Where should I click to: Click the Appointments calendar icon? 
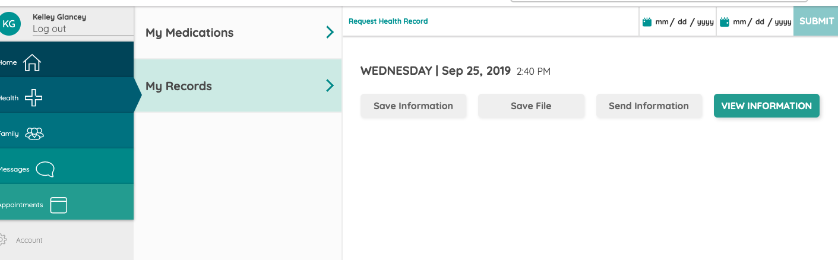tap(58, 205)
